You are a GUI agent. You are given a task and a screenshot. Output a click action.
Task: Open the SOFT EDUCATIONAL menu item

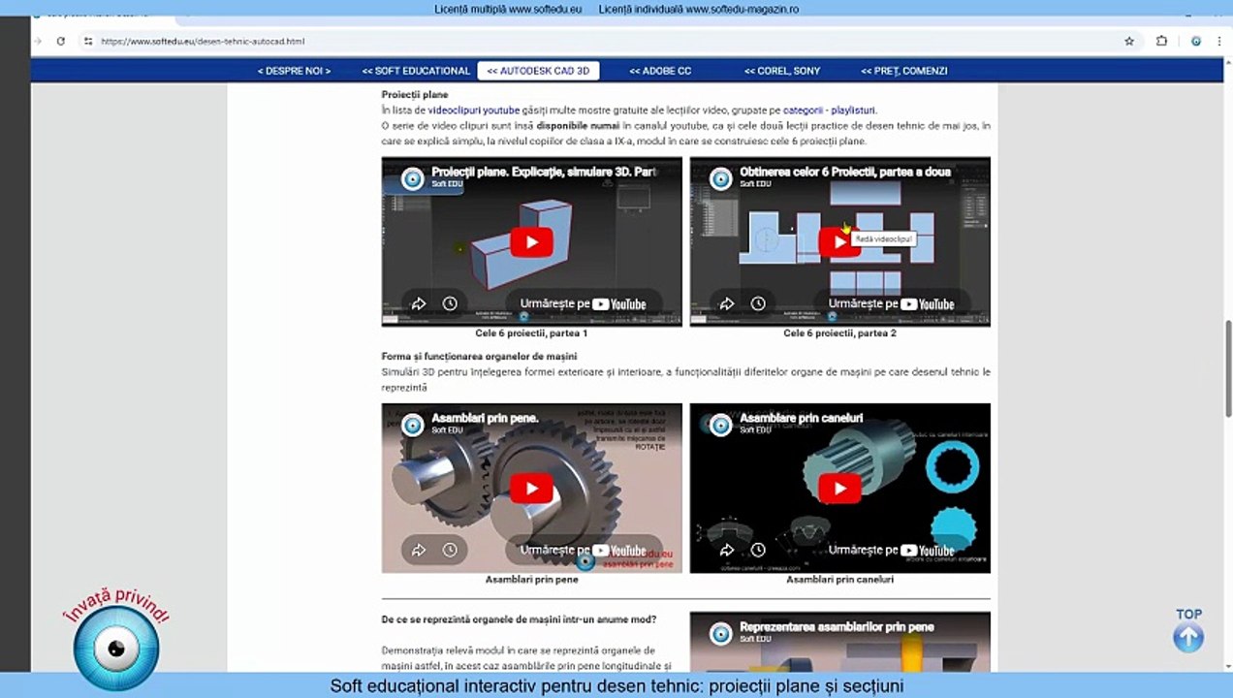point(416,71)
